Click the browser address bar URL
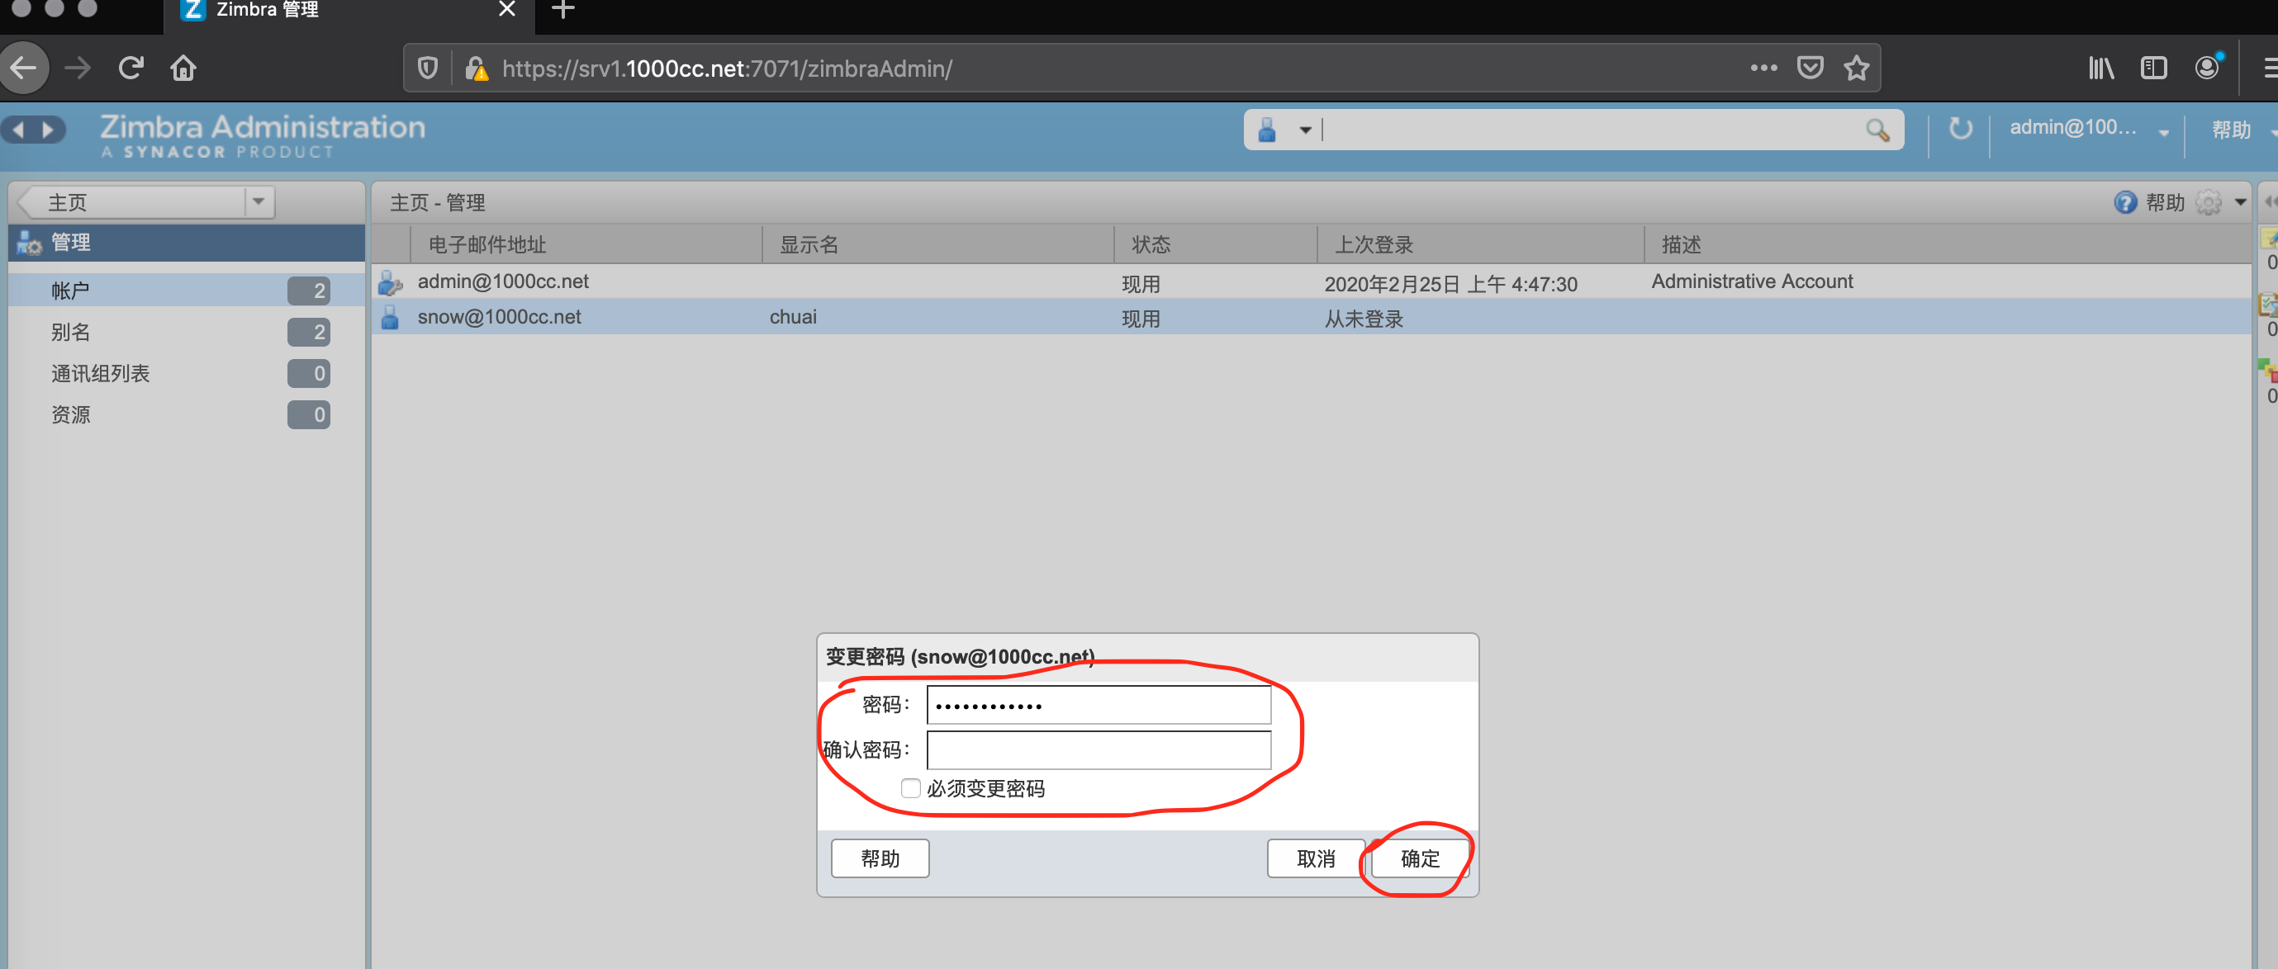 tap(727, 68)
